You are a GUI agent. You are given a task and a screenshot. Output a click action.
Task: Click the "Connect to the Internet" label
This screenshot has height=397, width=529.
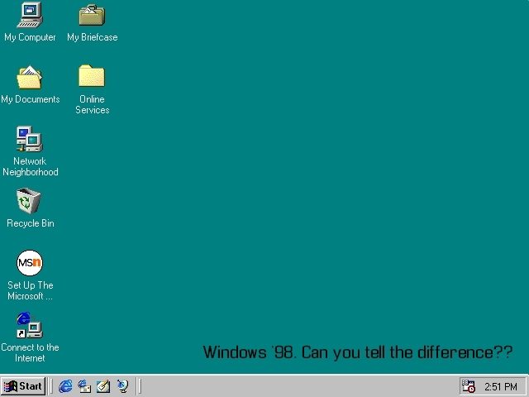(30, 353)
